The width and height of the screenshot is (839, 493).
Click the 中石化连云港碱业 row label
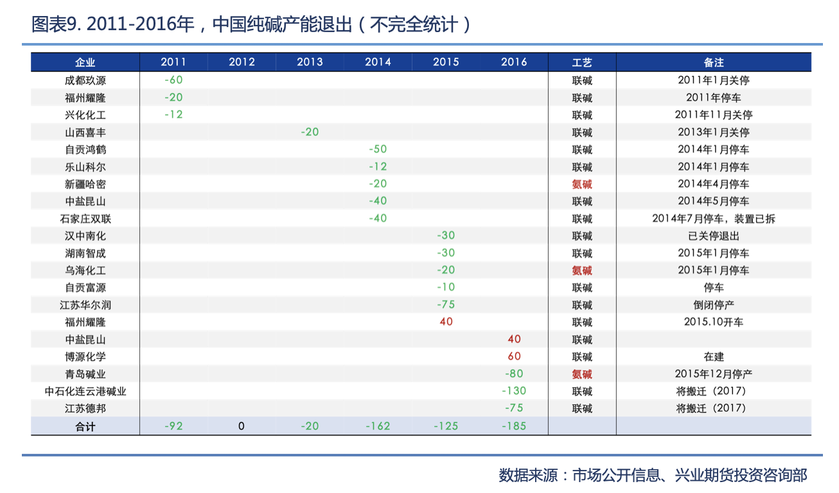tap(85, 391)
